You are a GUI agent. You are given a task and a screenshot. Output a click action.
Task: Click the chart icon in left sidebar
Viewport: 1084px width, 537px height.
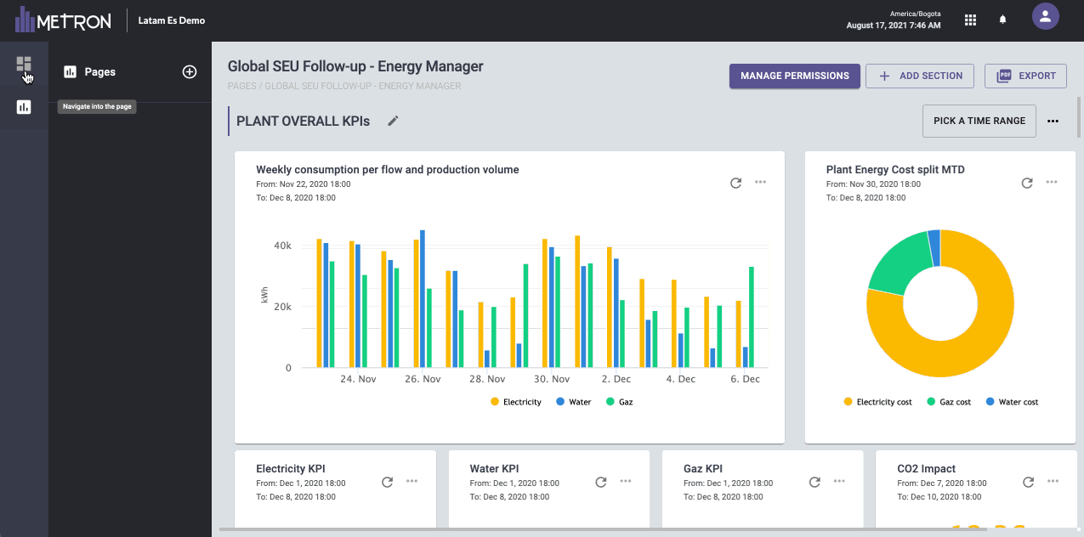24,107
